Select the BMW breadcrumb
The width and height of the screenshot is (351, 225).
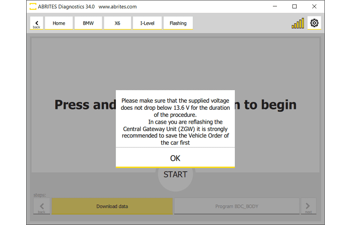pos(88,23)
